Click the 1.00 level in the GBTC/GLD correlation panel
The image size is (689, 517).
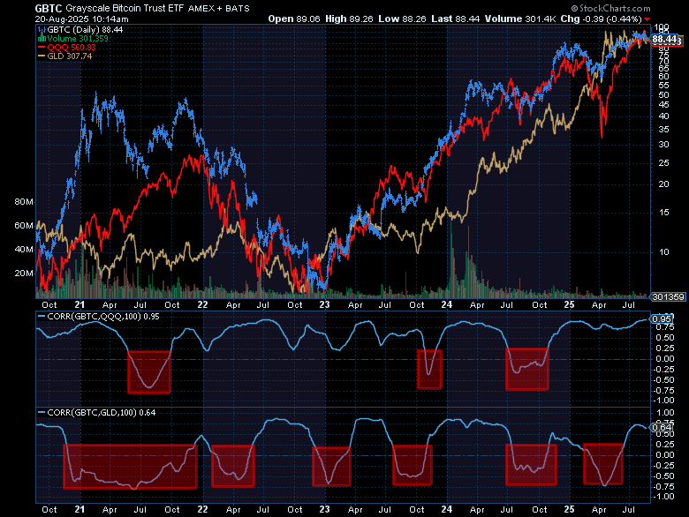tap(665, 413)
